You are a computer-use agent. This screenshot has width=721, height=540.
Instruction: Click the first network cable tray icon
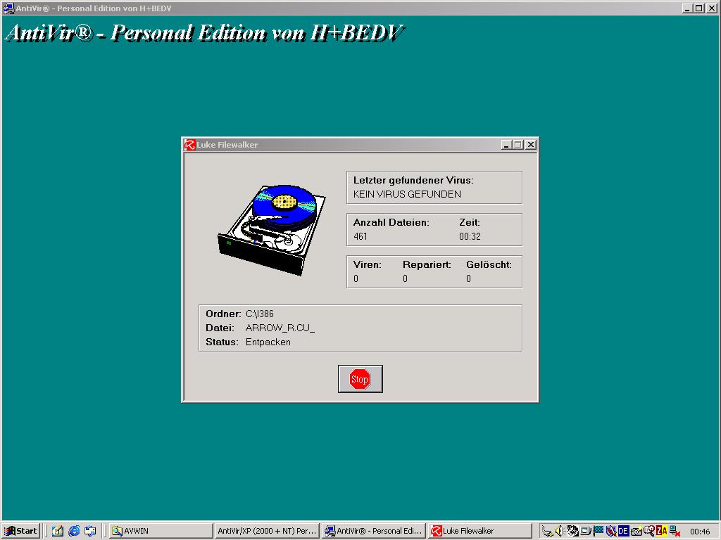(x=547, y=532)
